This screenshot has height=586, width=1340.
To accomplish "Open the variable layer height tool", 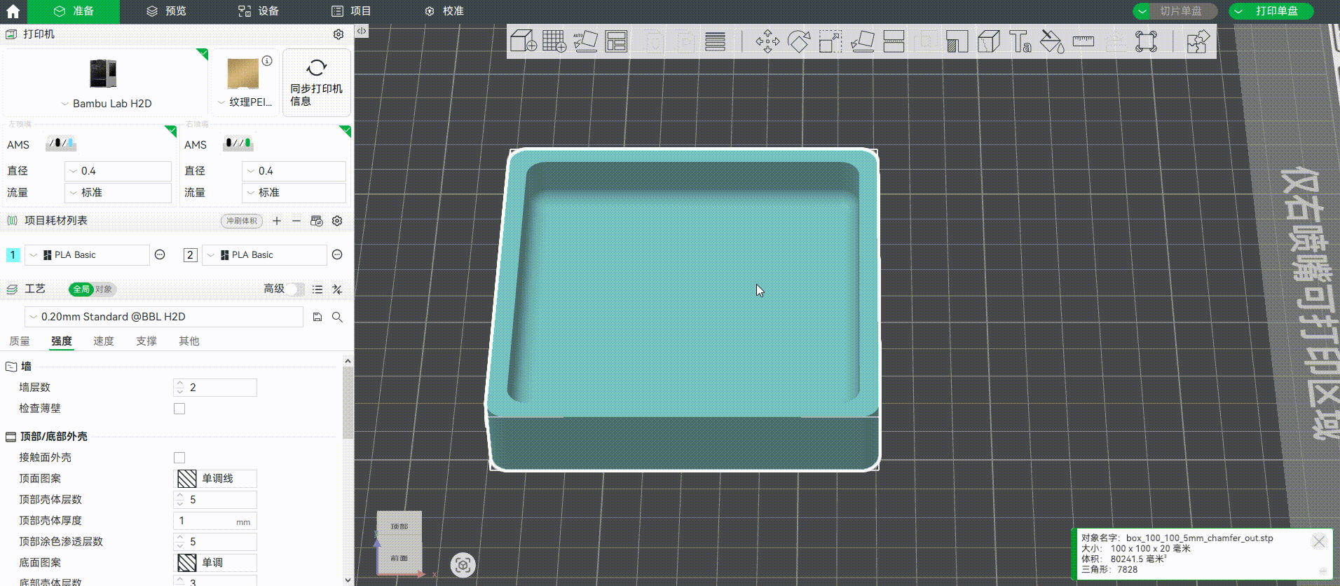I will click(715, 41).
